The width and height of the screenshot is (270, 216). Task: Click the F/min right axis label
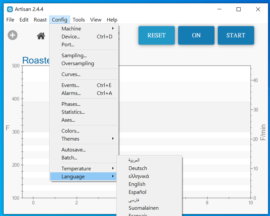pos(263,132)
